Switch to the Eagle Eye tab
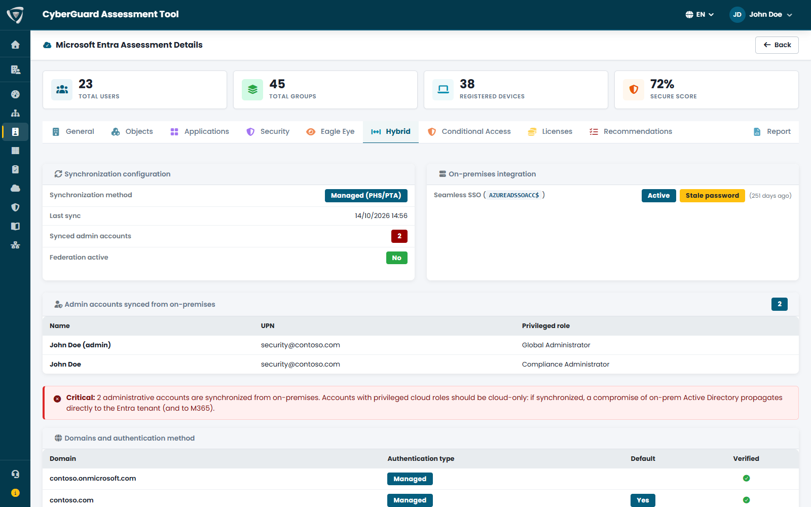 point(330,132)
